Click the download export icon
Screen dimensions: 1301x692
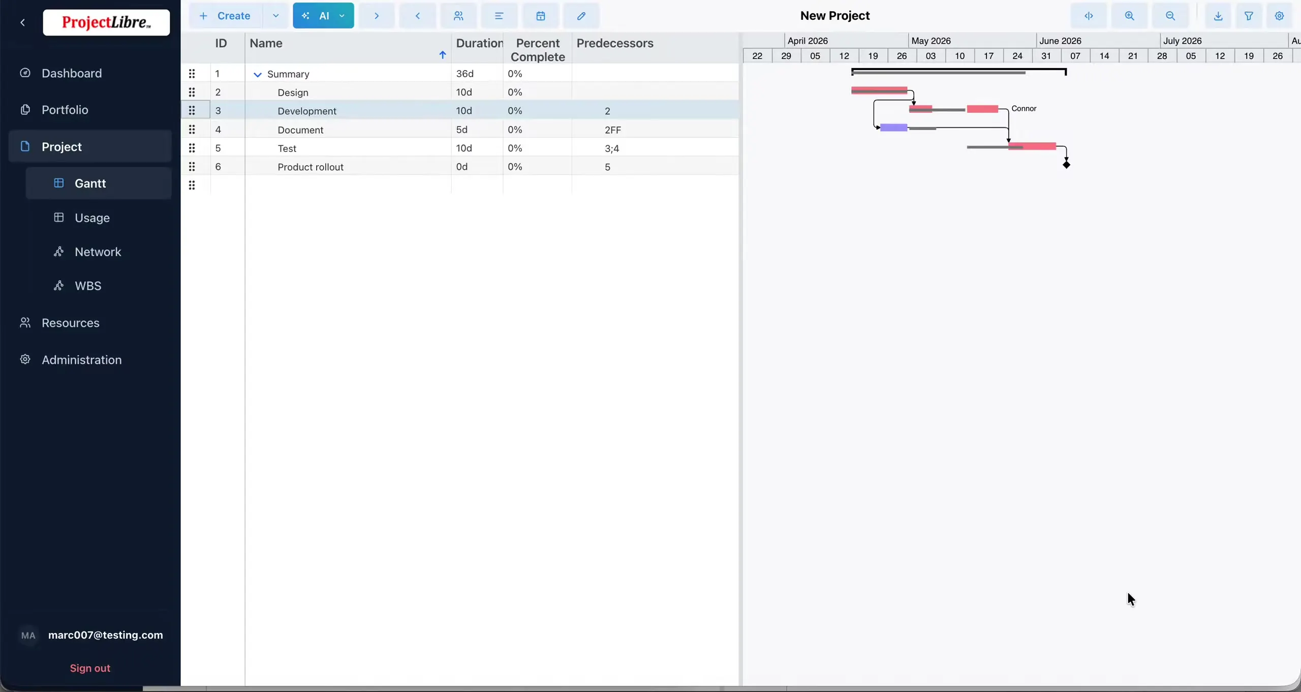coord(1218,16)
